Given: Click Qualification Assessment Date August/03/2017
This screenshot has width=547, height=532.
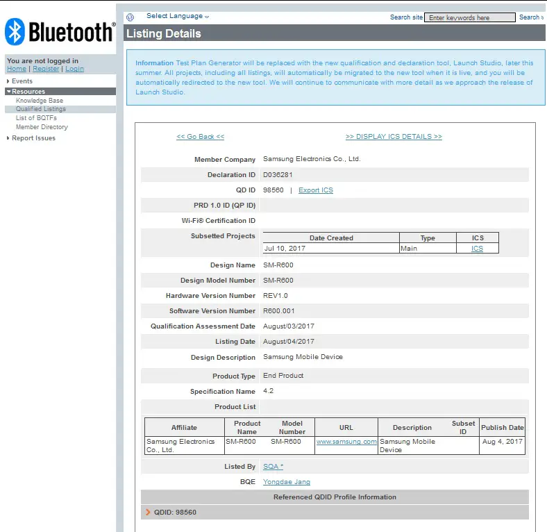Looking at the screenshot, I should click(x=289, y=326).
